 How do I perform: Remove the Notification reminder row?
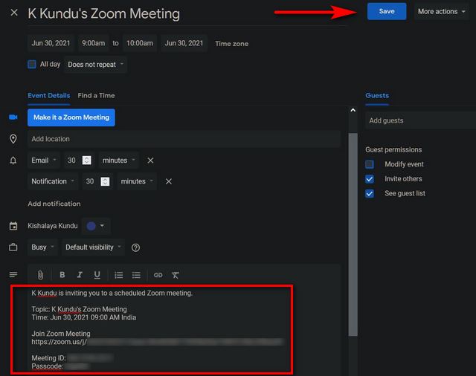click(x=169, y=181)
